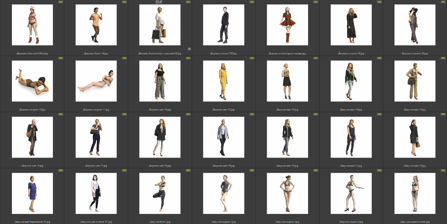Screen dimensions: 447x224
Task: Select the woman in beige suit thumbnail
Action: (415, 81)
